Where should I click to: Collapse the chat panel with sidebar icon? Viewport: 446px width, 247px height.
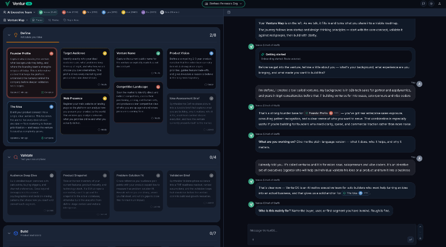[229, 12]
